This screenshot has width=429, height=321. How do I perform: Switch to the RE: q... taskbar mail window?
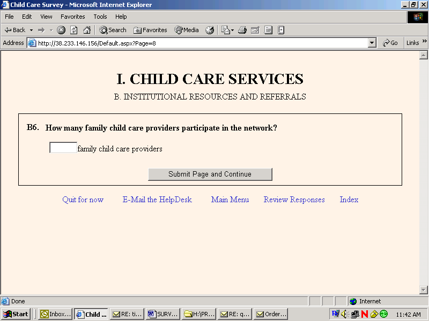pos(235,314)
